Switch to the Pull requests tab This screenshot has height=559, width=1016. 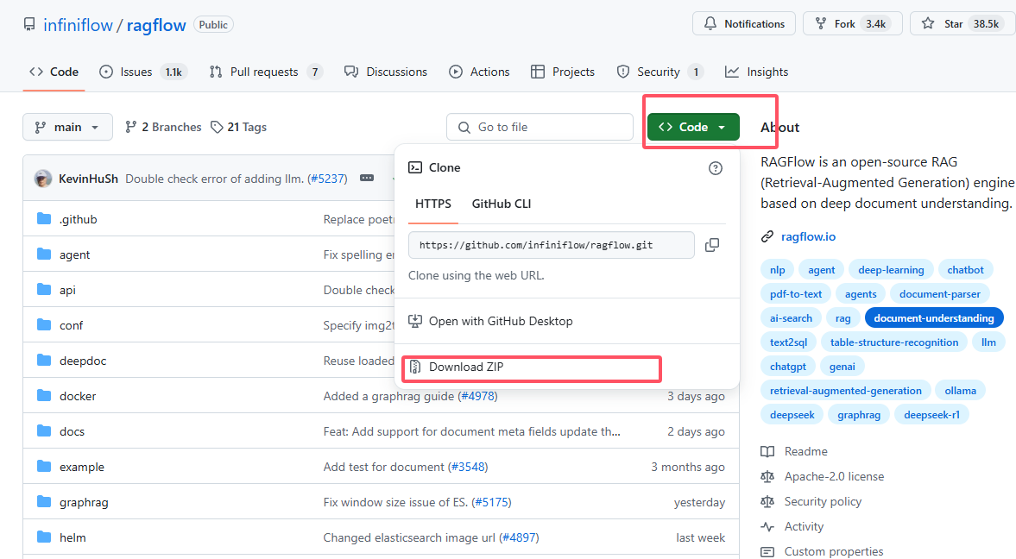pyautogui.click(x=266, y=72)
